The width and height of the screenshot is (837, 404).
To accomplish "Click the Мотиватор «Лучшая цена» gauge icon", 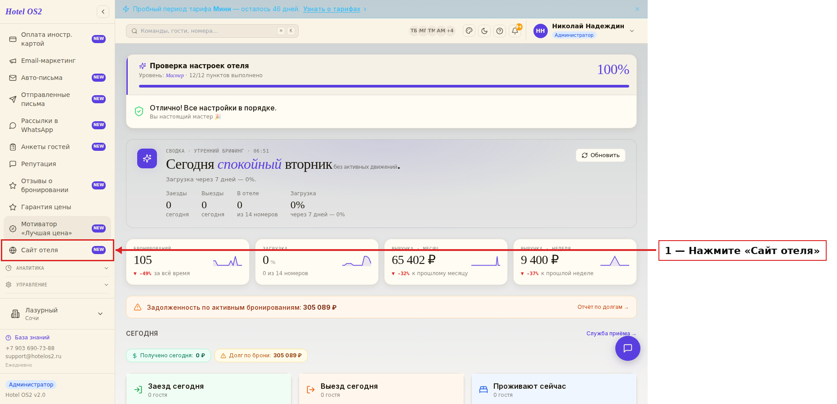I will pyautogui.click(x=13, y=228).
